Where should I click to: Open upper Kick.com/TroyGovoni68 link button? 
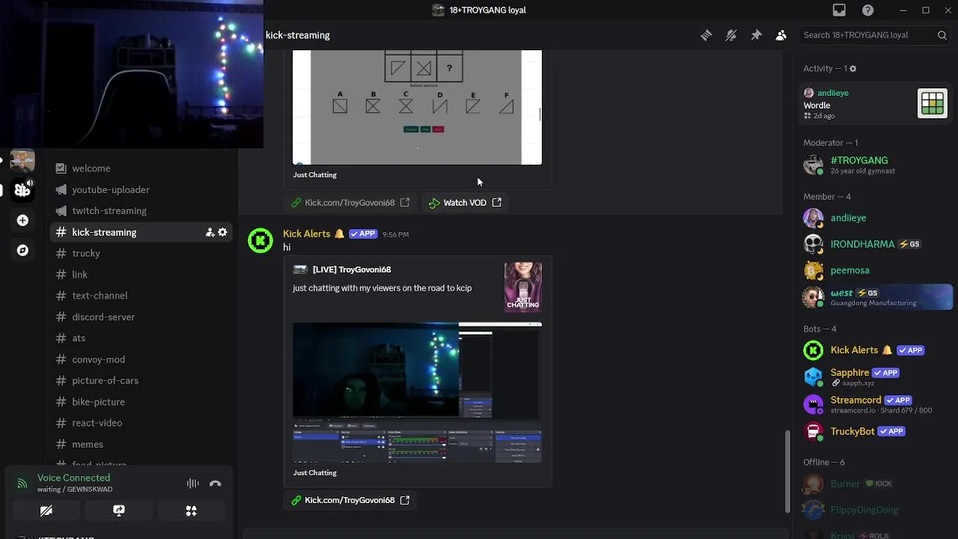pyautogui.click(x=350, y=203)
